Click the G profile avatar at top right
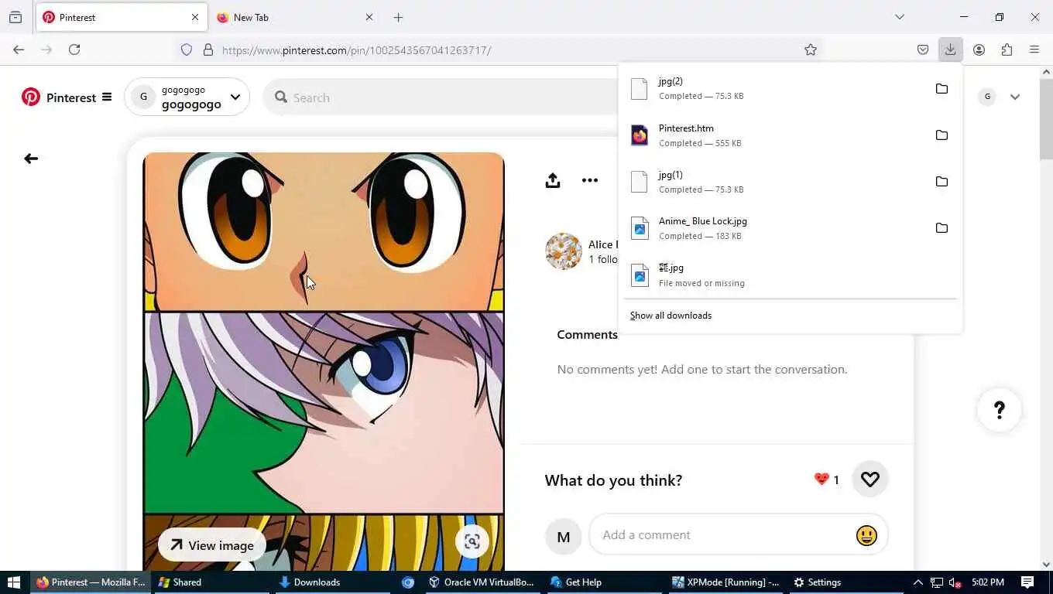 click(986, 97)
